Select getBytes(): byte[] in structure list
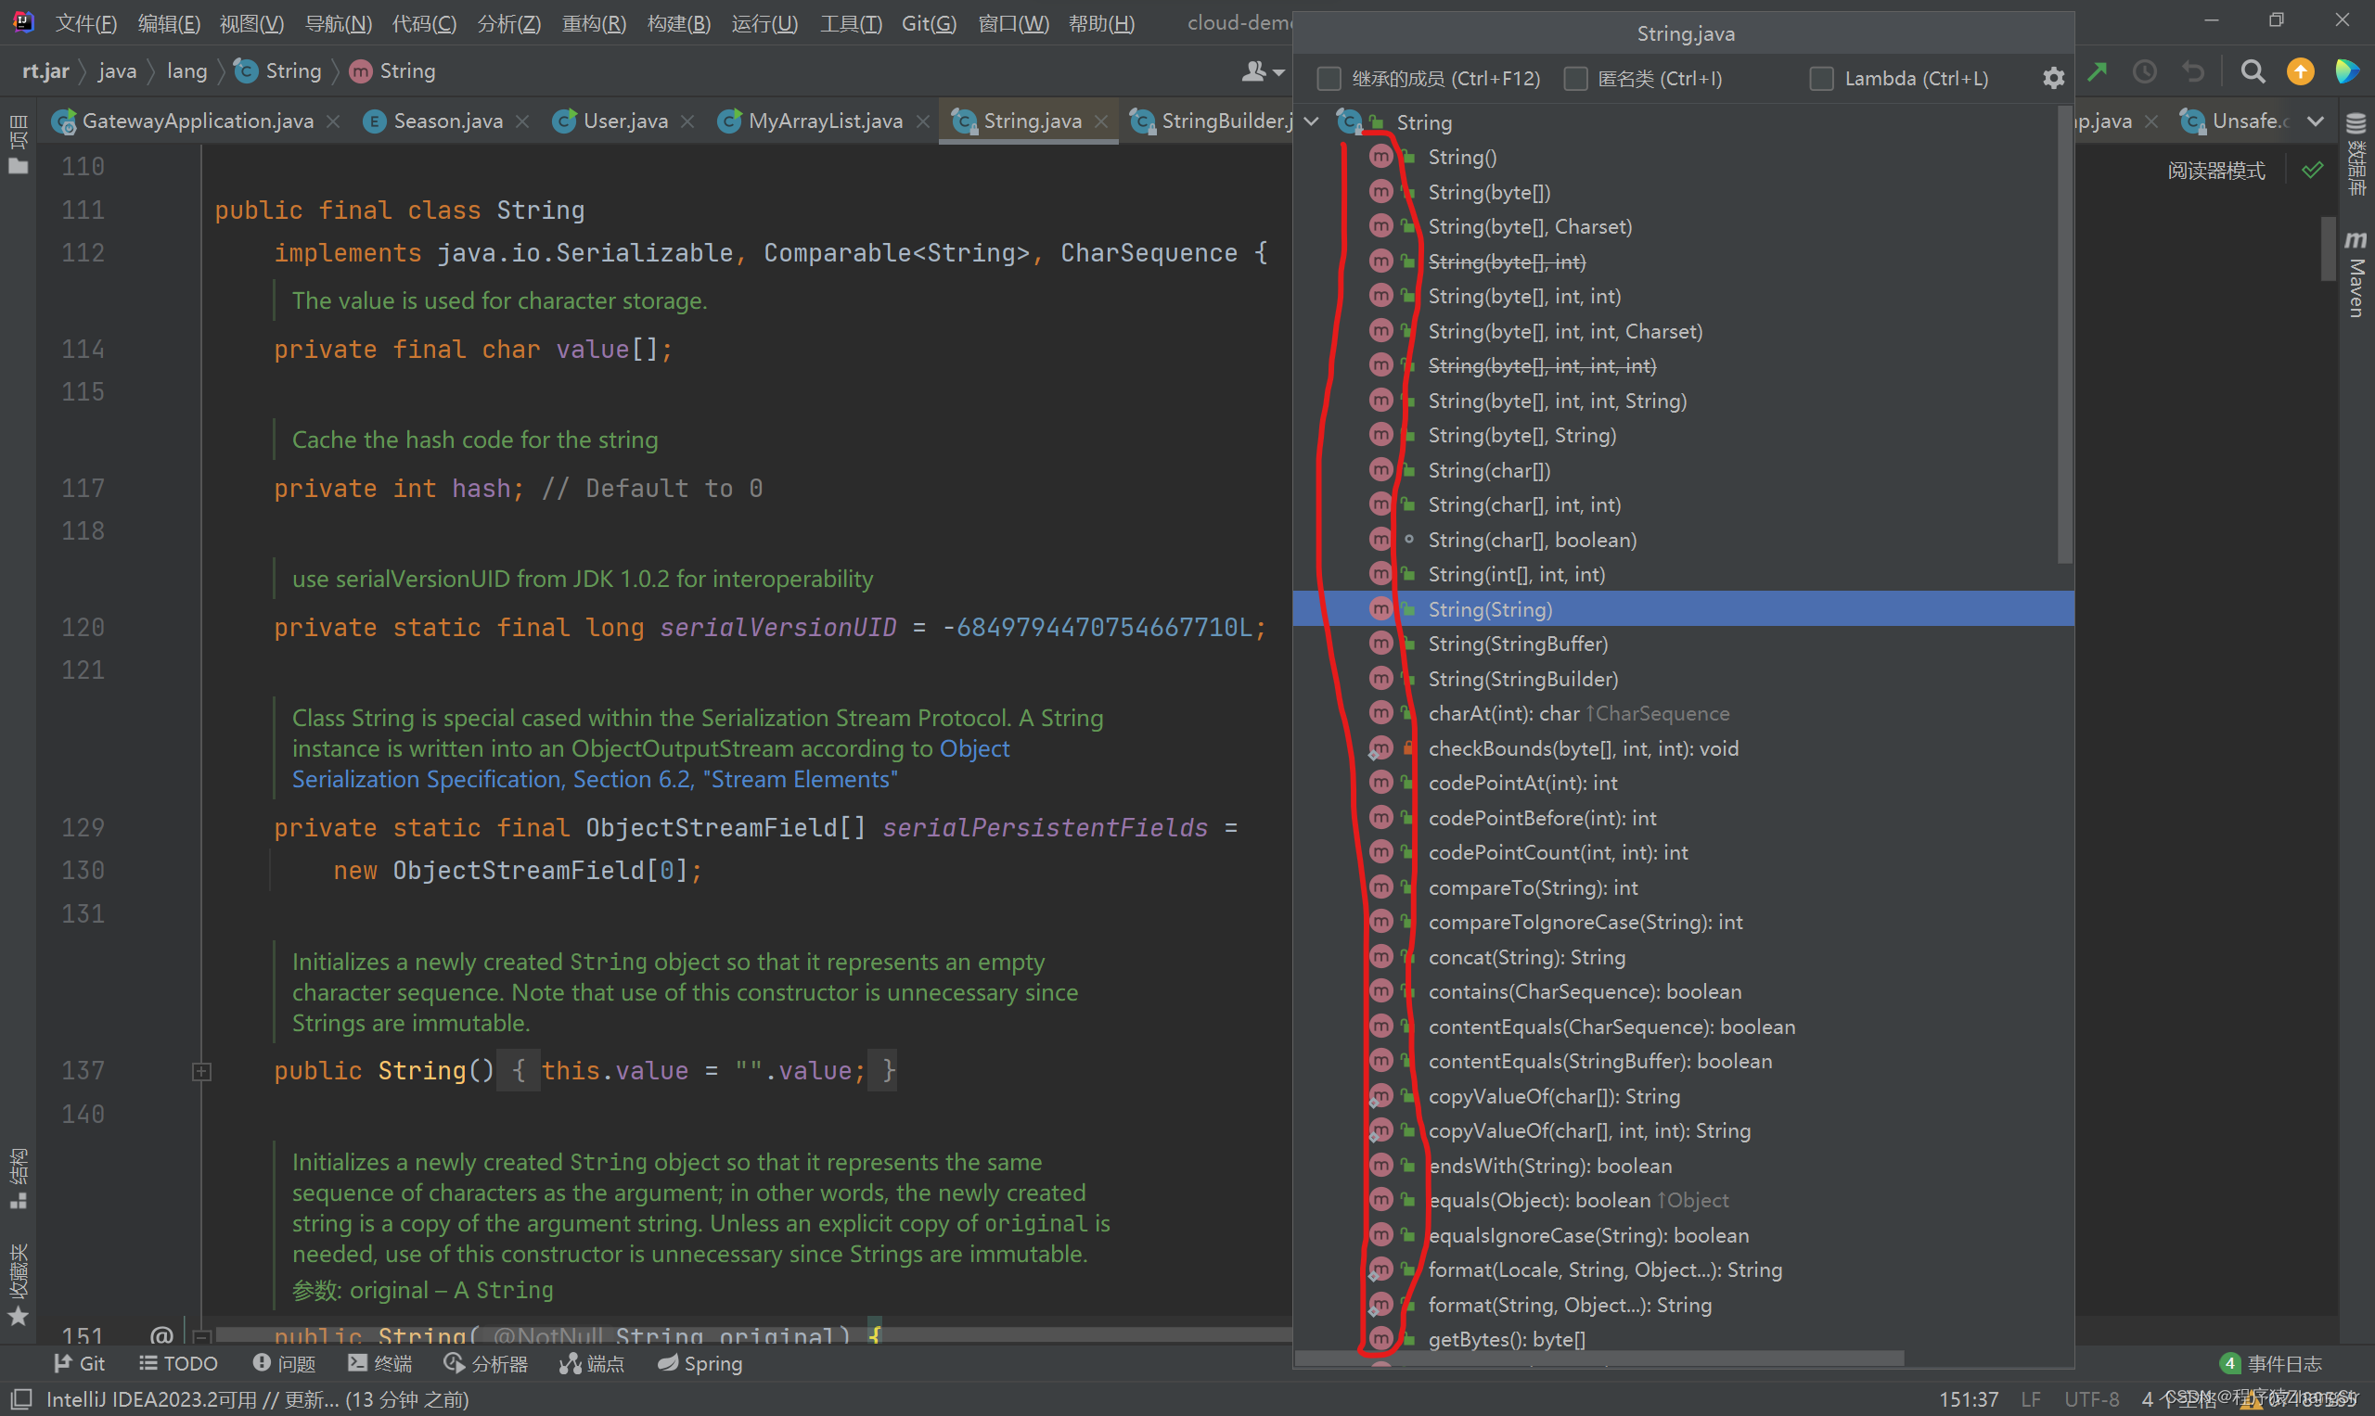The height and width of the screenshot is (1416, 2375). pos(1507,1340)
